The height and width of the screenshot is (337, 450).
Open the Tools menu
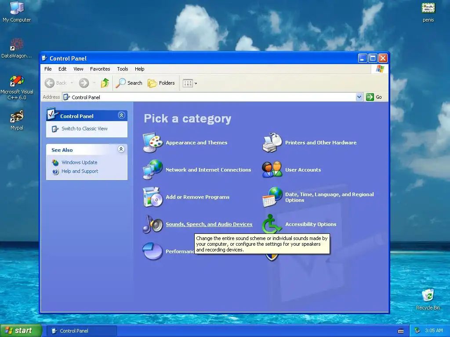coord(123,69)
